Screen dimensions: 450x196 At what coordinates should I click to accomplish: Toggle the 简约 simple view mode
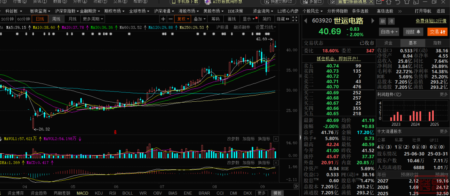(267, 19)
